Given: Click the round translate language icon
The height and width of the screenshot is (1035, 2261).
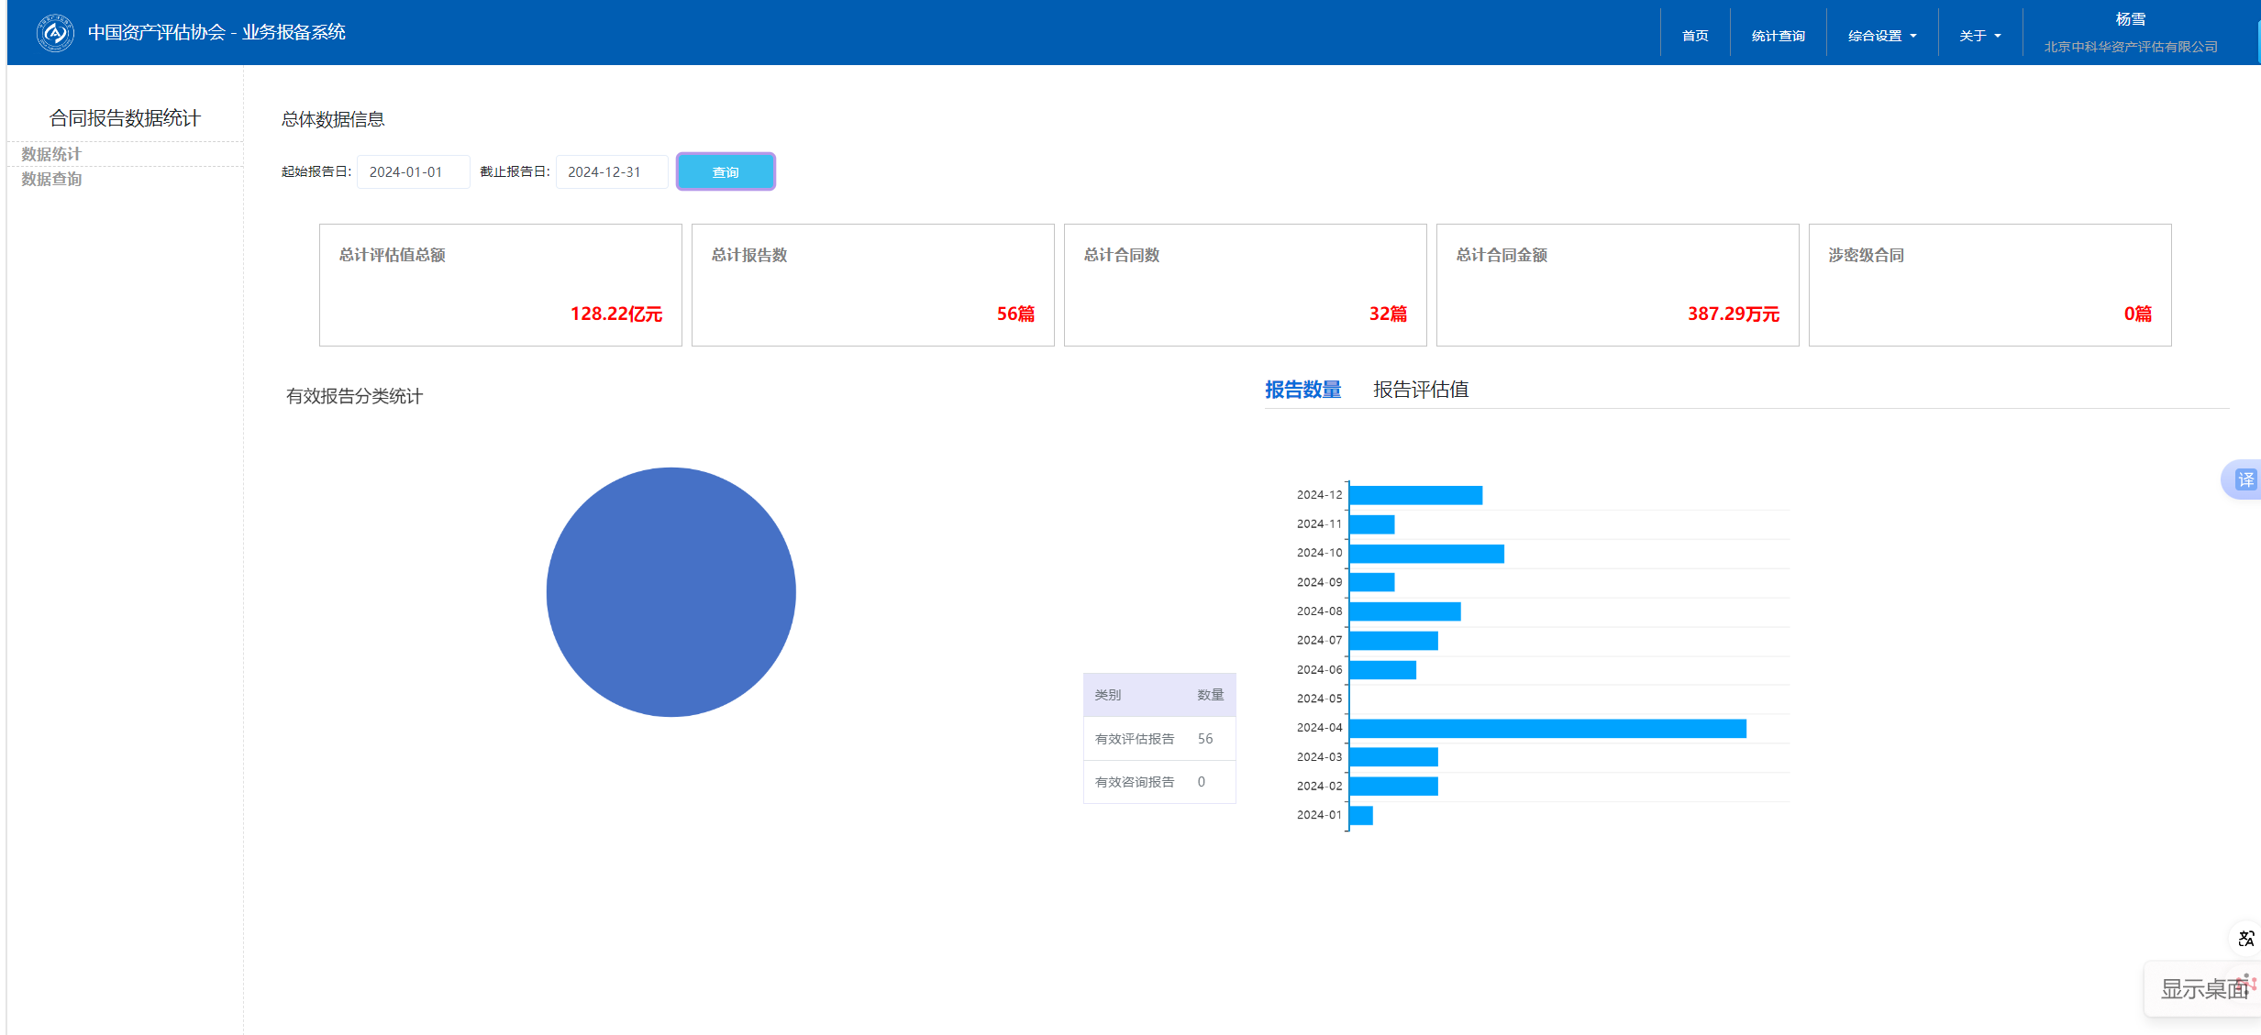Looking at the screenshot, I should 2245,938.
